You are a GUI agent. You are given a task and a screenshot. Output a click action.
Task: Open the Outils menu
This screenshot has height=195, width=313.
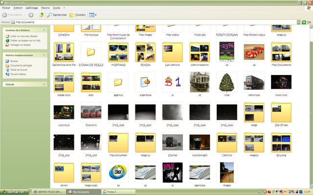click(x=57, y=8)
